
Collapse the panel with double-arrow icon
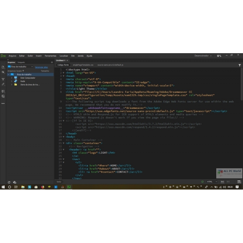(8, 60)
